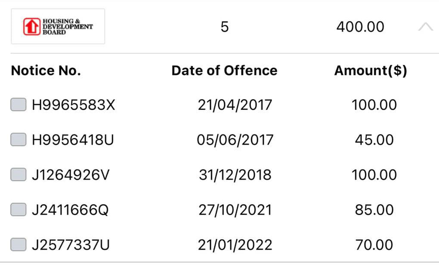Open notice J2577337U entry
Image resolution: width=439 pixels, height=266 pixels.
tap(71, 245)
